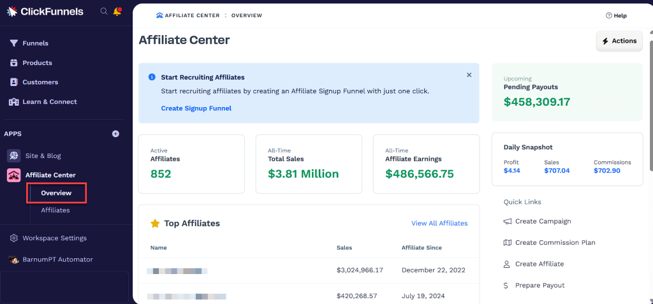The height and width of the screenshot is (304, 653).
Task: Click the Learn & Connect building icon
Action: coord(14,101)
